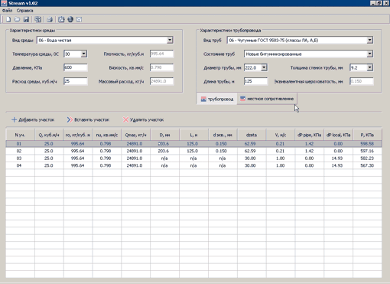Switch to the местное сопротивление tab
The image size is (390, 284).
pos(267,99)
